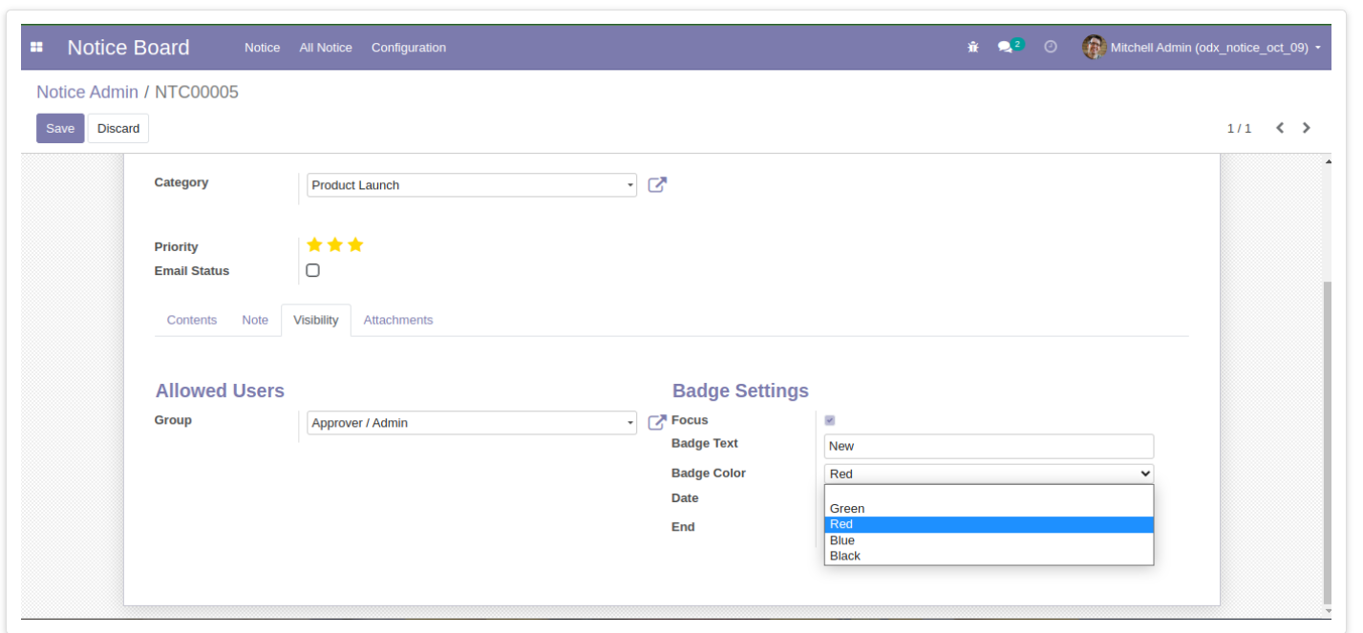Open the Mitchell Admin user menu caret
The image size is (1363, 633).
1318,48
